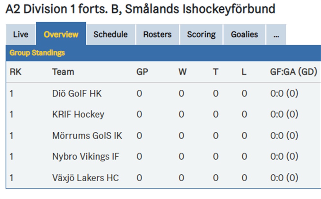321x199 pixels.
Task: Click the Diö GoIF HK team link
Action: coord(77,94)
